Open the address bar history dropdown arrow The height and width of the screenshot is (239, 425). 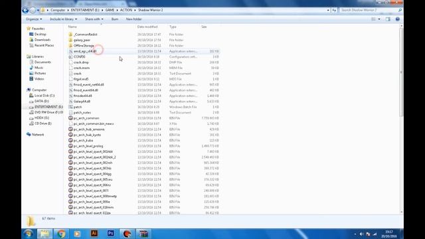(328, 10)
